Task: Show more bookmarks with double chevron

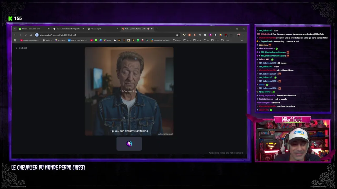Action: pos(242,40)
